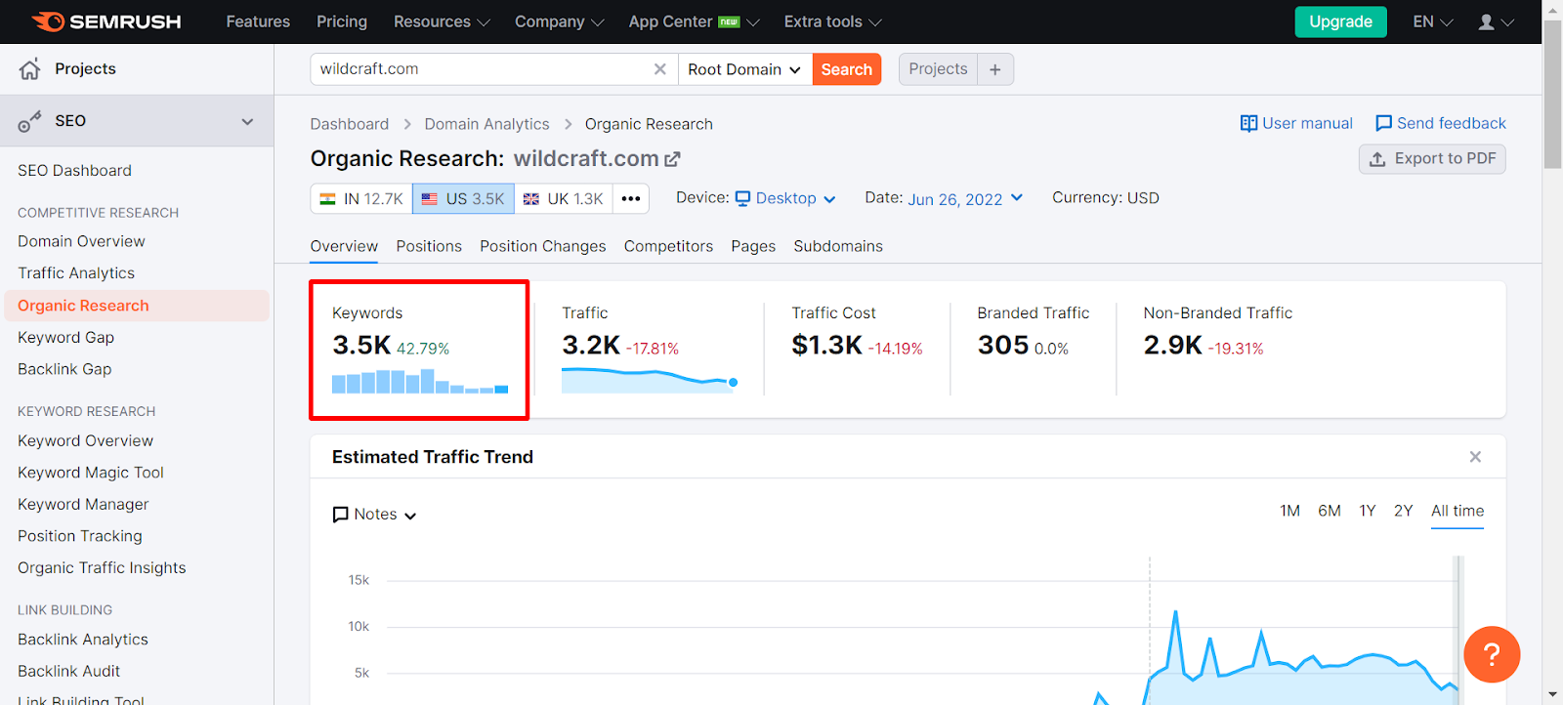
Task: Clear the domain search field
Action: tap(660, 69)
